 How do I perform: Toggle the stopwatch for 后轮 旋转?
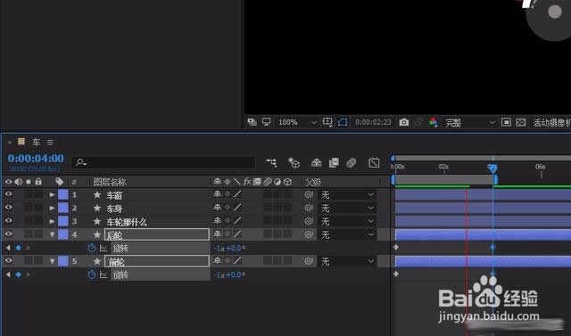tap(91, 248)
